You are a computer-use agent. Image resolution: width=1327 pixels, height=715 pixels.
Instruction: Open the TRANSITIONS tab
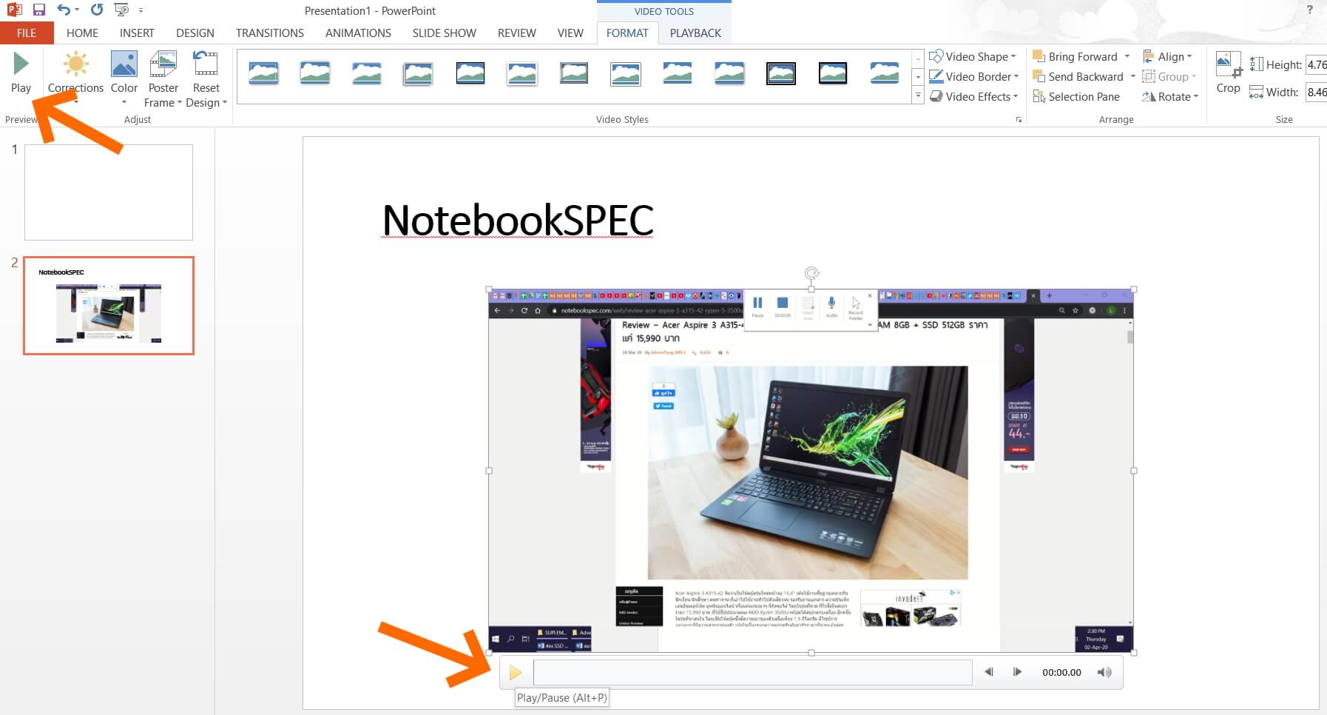point(270,33)
